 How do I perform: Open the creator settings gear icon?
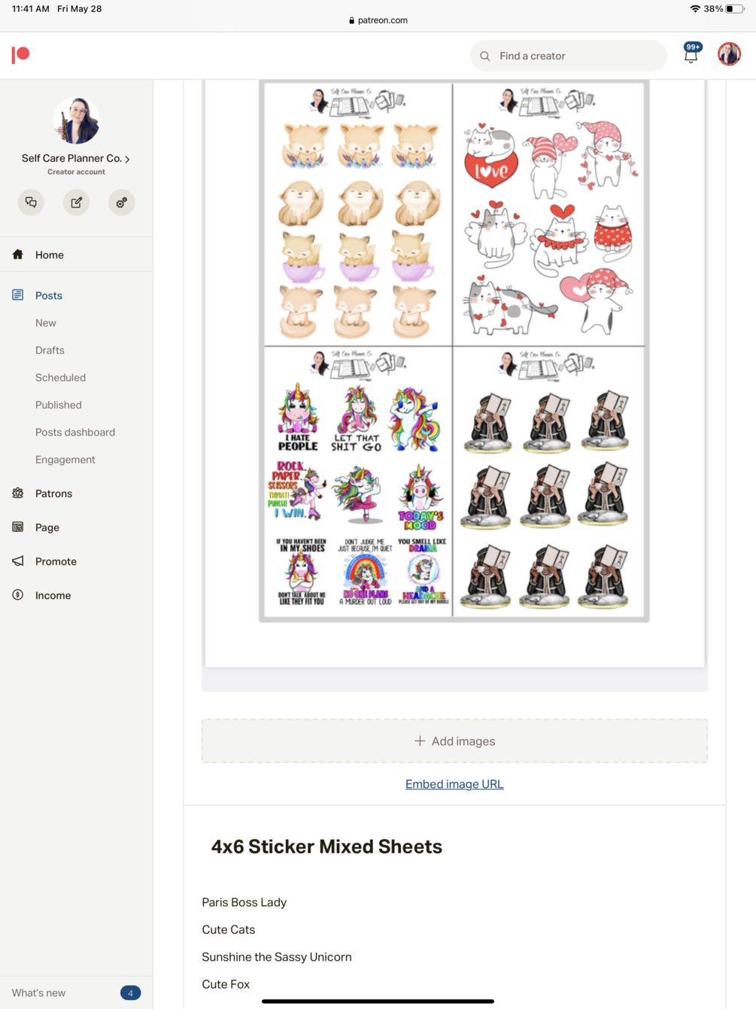point(121,202)
